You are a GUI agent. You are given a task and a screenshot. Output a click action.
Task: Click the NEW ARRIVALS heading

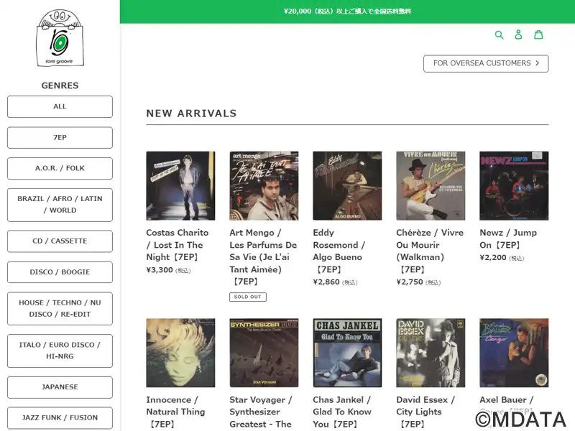click(191, 113)
